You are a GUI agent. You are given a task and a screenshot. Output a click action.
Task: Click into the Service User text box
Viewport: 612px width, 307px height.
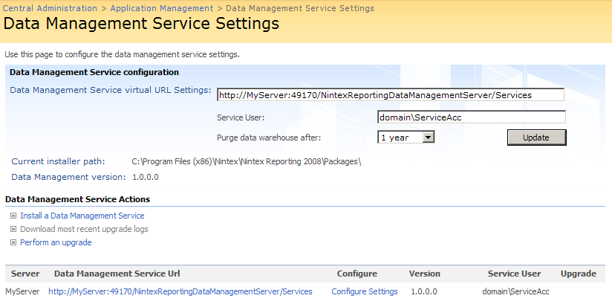click(472, 117)
